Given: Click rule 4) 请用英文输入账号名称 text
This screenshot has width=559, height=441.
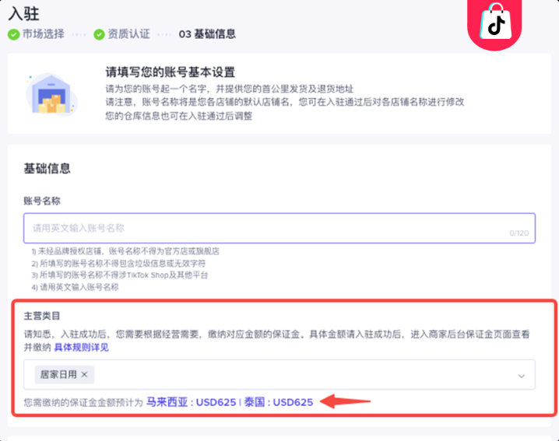Looking at the screenshot, I should (x=75, y=287).
